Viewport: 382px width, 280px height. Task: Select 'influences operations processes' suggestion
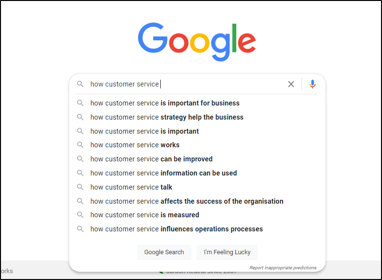176,229
